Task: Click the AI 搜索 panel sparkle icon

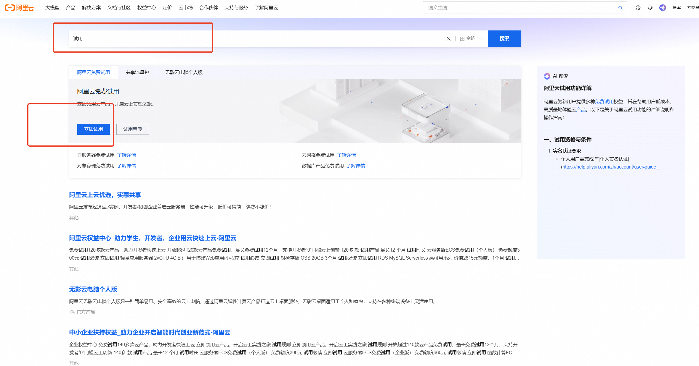Action: (x=547, y=76)
